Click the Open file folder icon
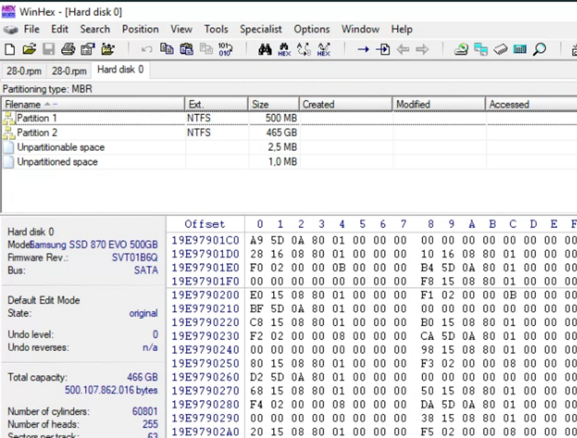 29,49
